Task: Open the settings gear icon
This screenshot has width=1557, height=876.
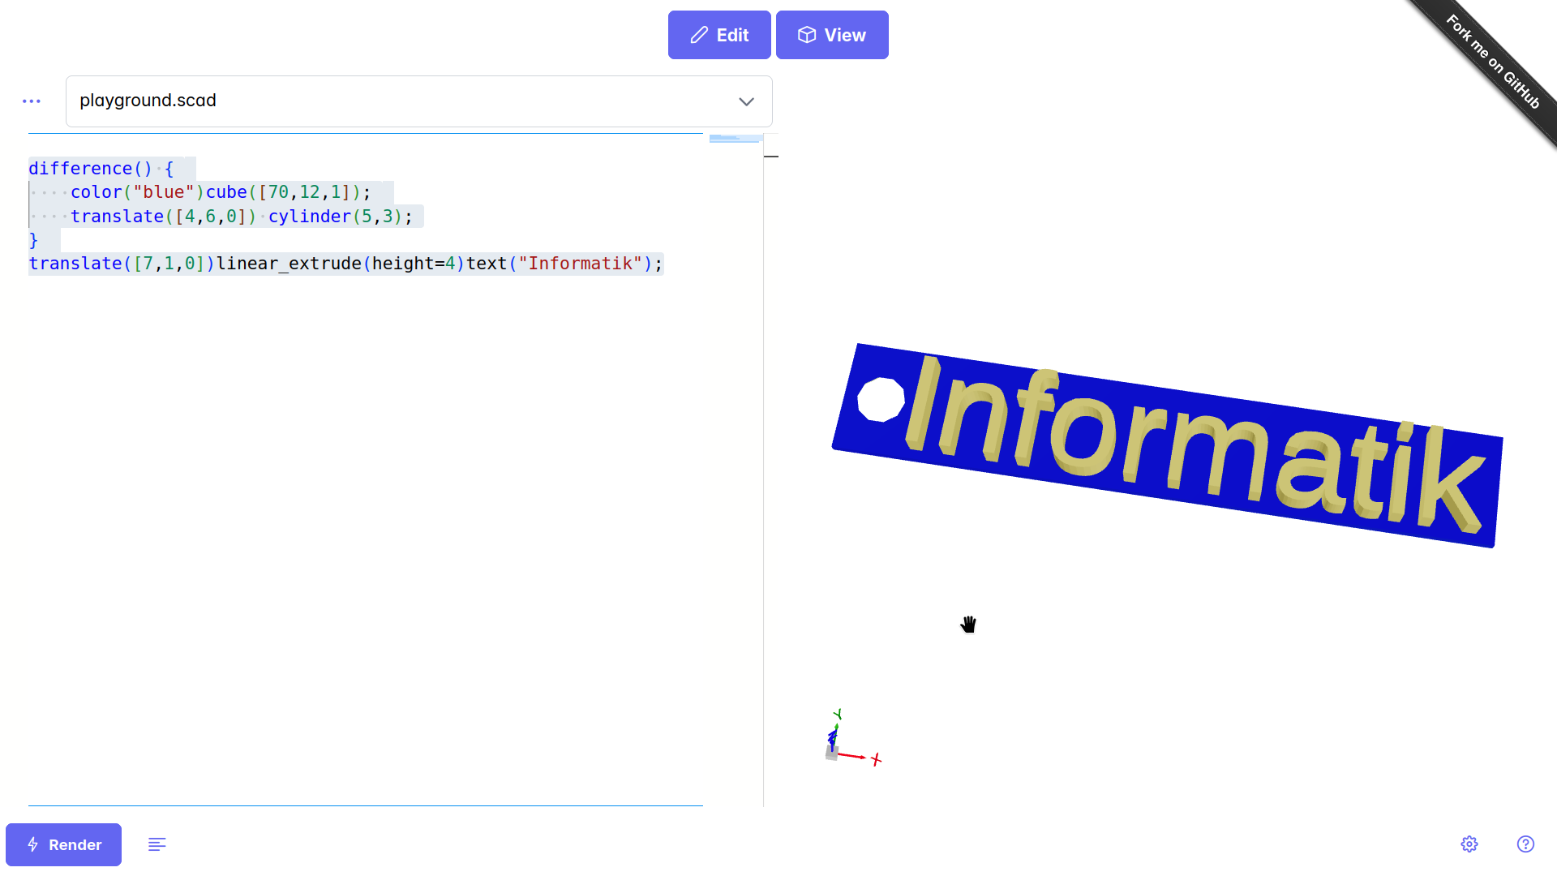Action: pyautogui.click(x=1469, y=844)
